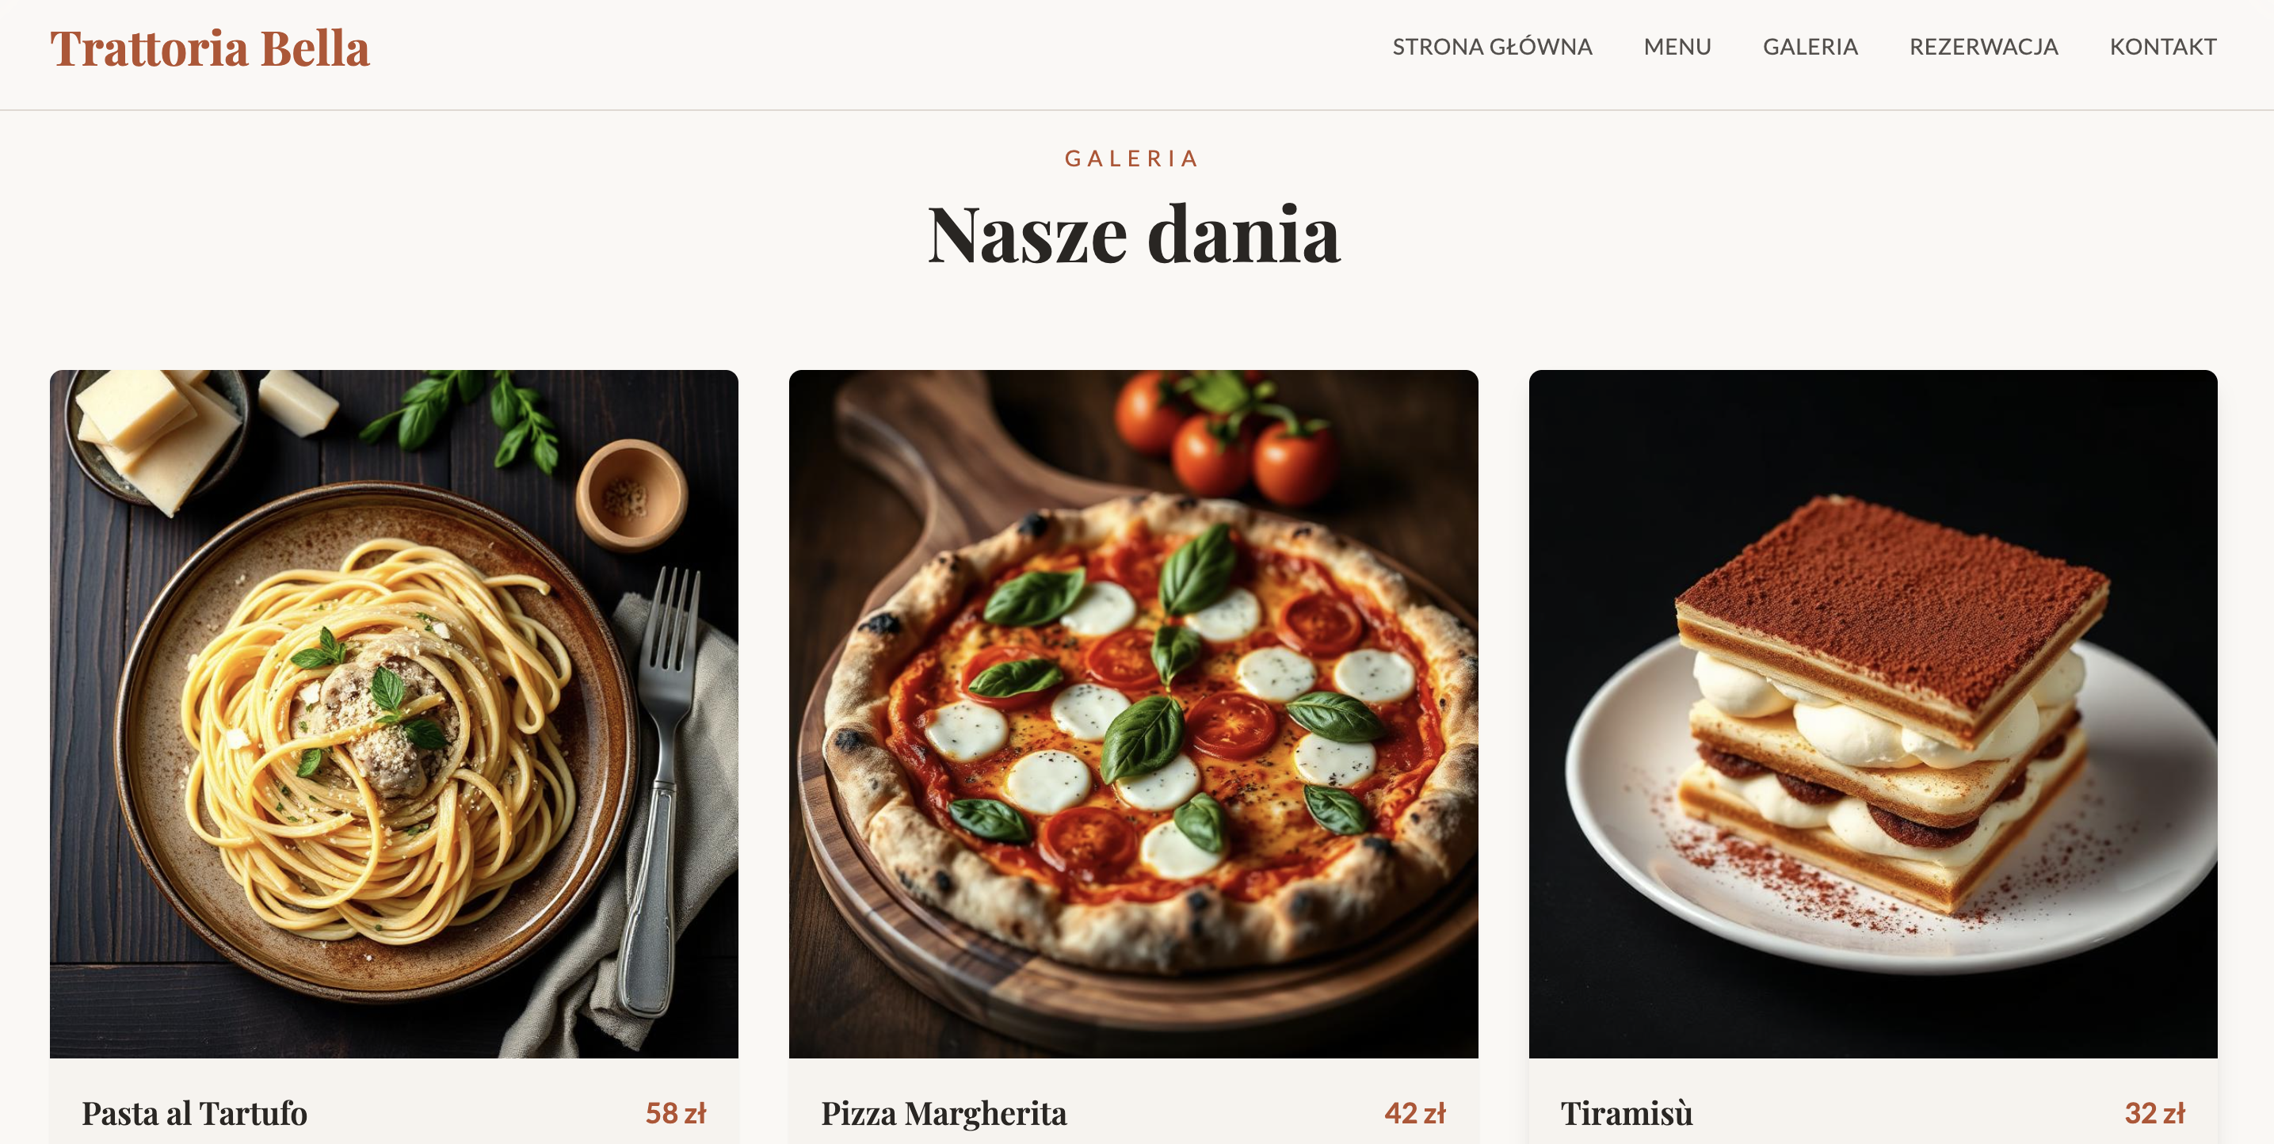The height and width of the screenshot is (1144, 2274).
Task: Click the Pasta al Tartufo title
Action: [x=194, y=1113]
